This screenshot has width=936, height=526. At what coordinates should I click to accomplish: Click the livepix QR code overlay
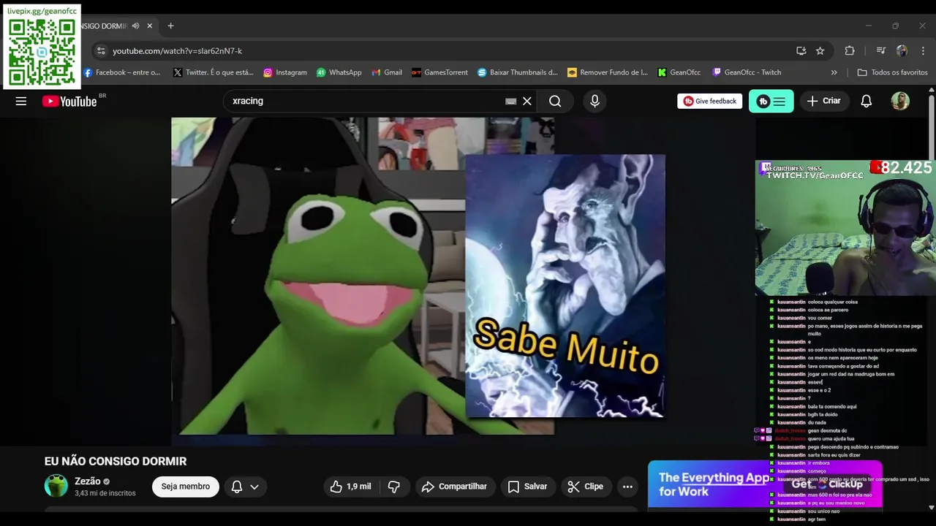click(42, 47)
